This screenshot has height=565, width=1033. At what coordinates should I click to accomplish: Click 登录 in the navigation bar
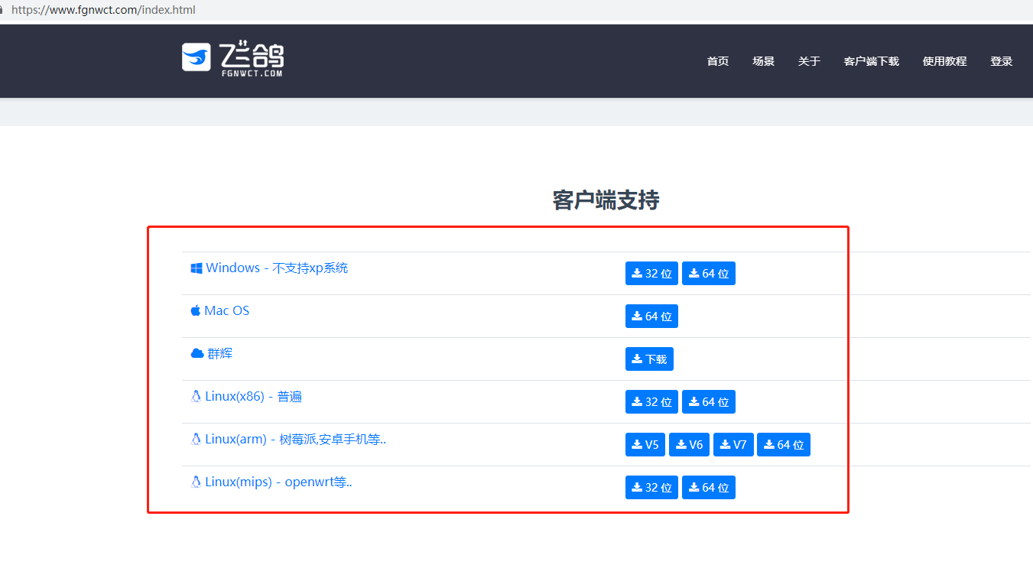pos(1002,61)
